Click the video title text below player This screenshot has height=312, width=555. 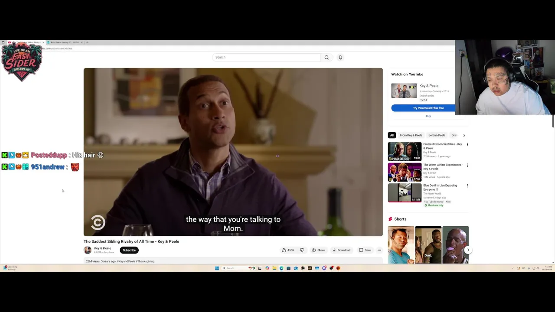point(131,241)
